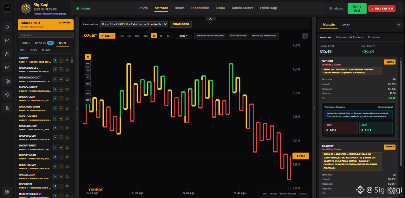Go to Início in the top navigation
The height and width of the screenshot is (198, 405).
pos(144,8)
